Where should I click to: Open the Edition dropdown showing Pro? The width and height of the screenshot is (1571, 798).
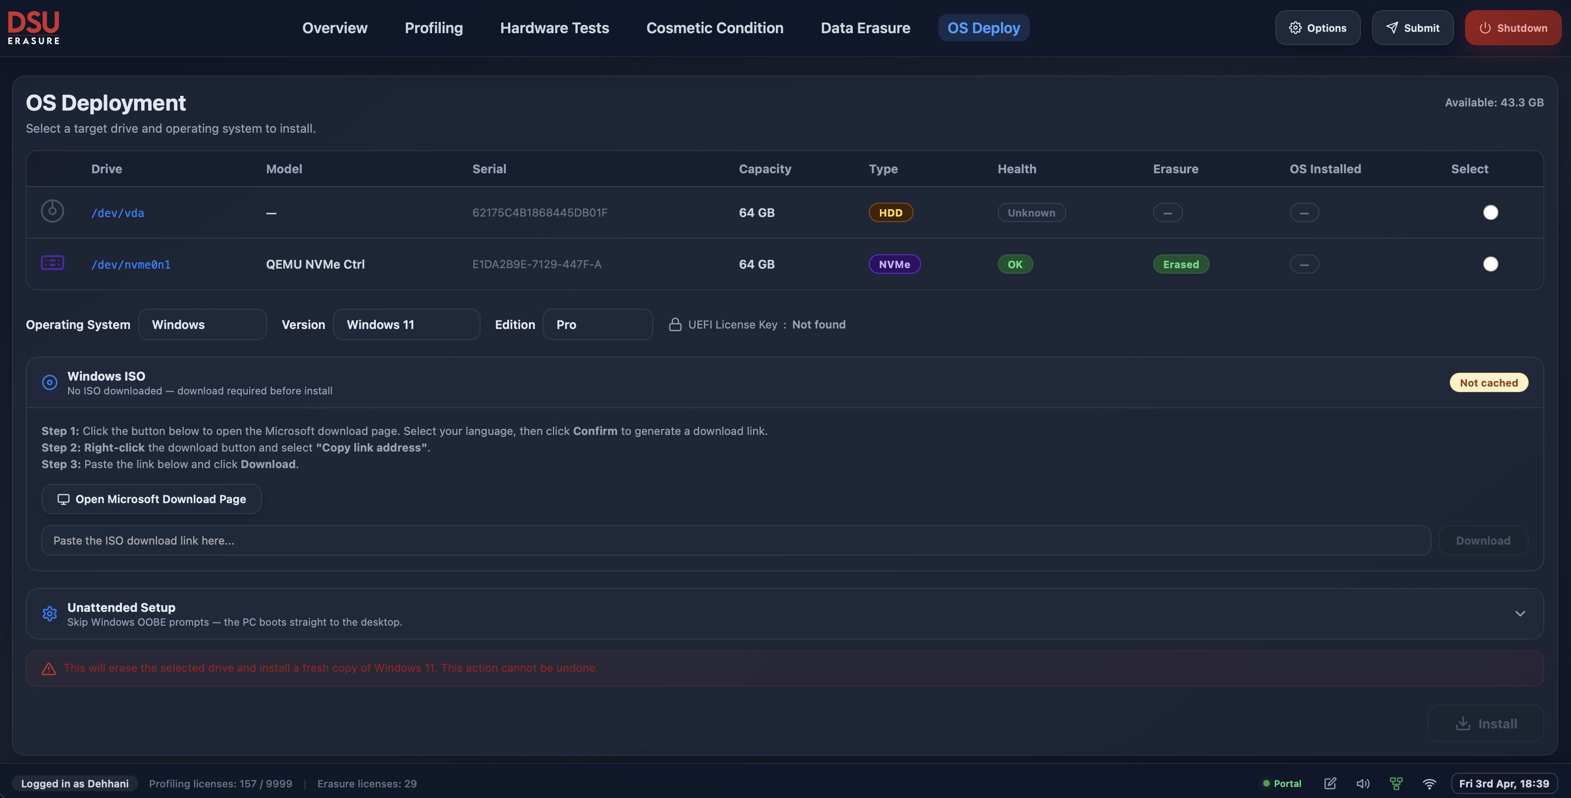598,324
